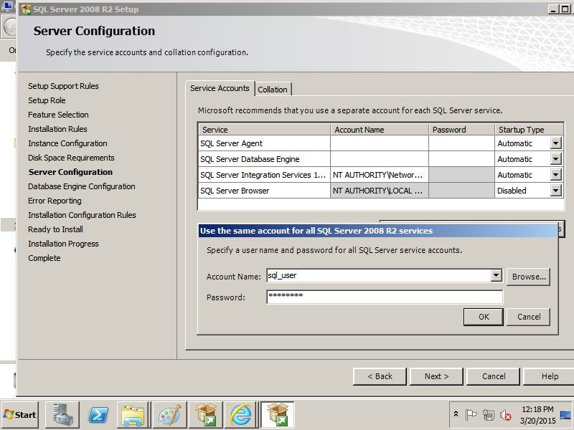Screen dimensions: 574x430
Task: Select Feature Selection step
Action: 58,115
